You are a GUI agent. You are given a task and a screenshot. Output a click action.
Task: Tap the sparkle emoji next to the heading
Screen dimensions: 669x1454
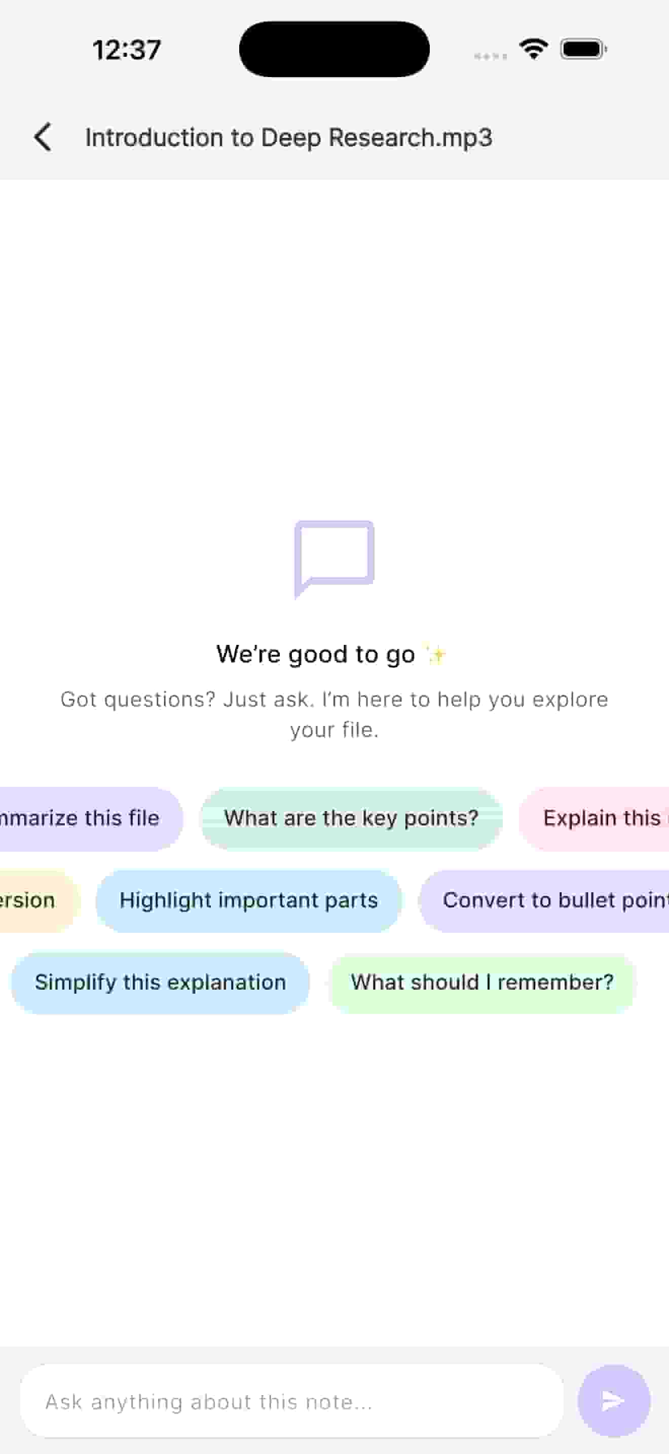pos(437,653)
